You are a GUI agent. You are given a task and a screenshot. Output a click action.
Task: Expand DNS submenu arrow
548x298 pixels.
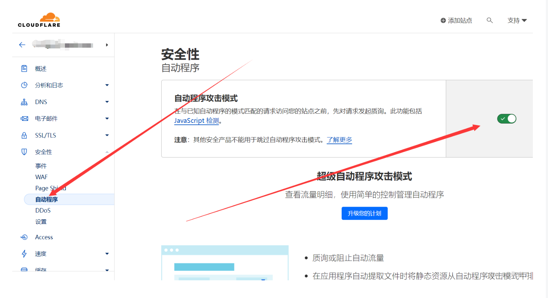click(x=107, y=102)
